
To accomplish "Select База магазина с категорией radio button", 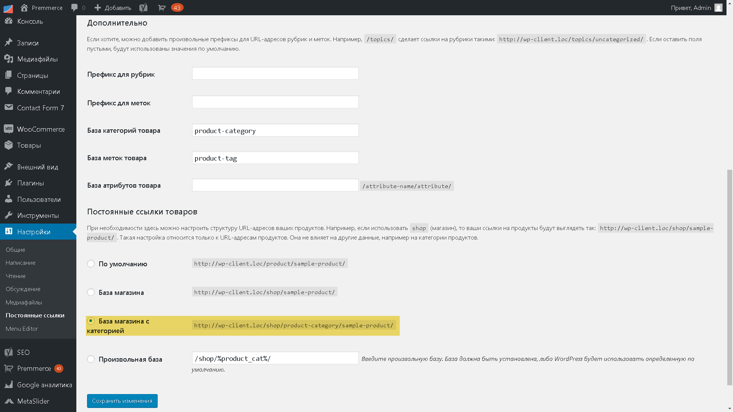I will coord(91,321).
